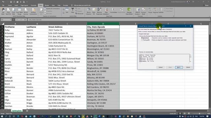
Task: Click the user account avatar
Action: [188, 2]
